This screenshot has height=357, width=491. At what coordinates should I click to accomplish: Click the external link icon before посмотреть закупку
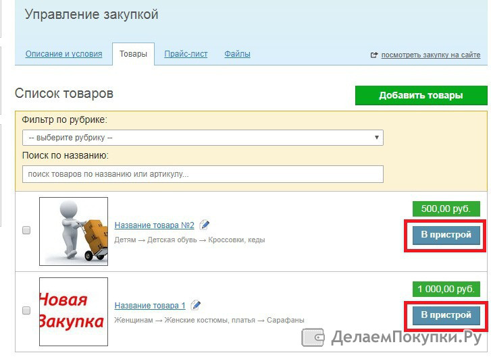click(x=374, y=55)
